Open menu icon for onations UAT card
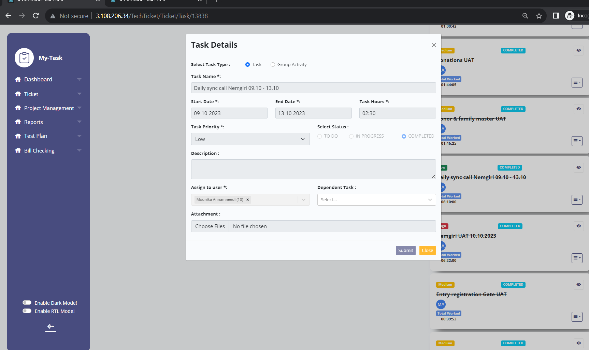Screen dimensions: 589x350 [577, 82]
